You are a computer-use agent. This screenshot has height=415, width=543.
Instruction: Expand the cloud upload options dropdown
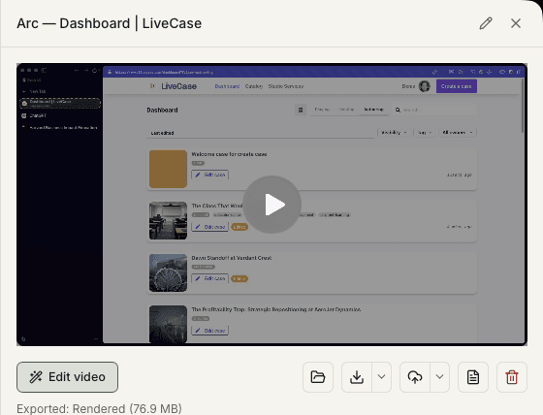click(440, 377)
